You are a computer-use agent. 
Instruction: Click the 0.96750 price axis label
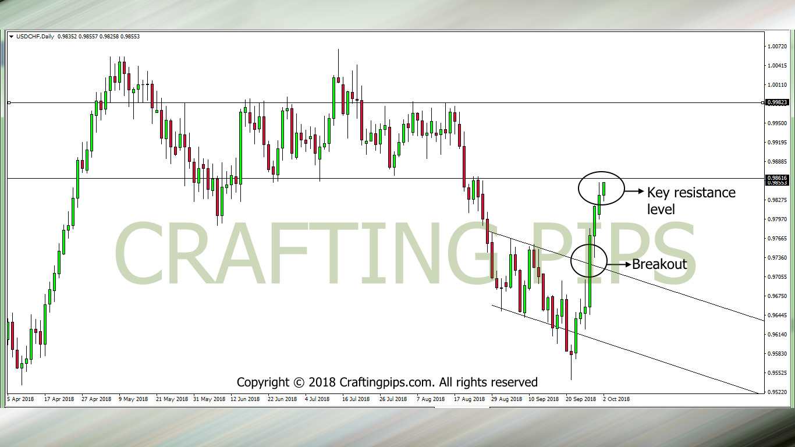[778, 296]
